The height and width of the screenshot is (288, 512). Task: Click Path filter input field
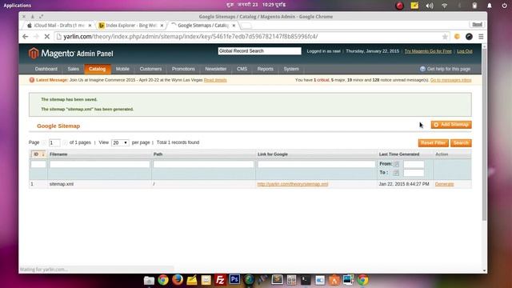click(203, 164)
